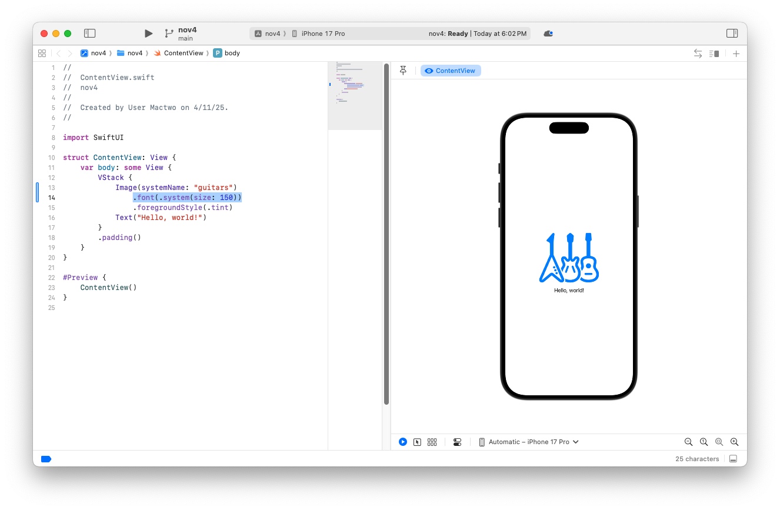The width and height of the screenshot is (780, 510).
Task: Switch to selectable preview mode
Action: tap(417, 442)
